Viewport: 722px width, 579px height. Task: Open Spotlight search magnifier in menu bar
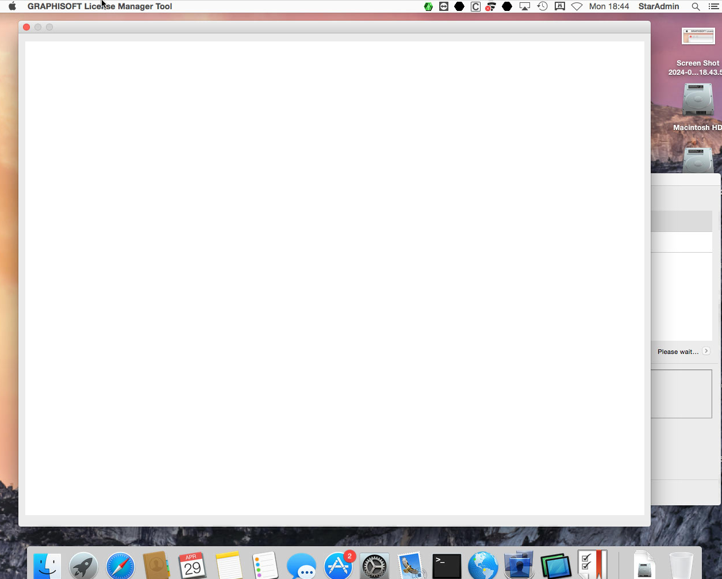pos(696,6)
